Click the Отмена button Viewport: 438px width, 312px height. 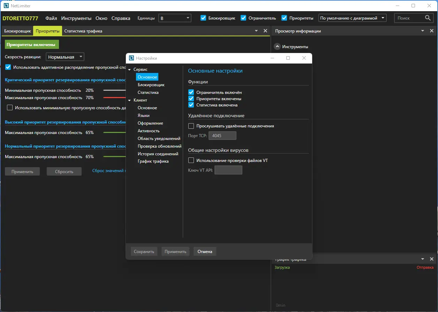(205, 252)
